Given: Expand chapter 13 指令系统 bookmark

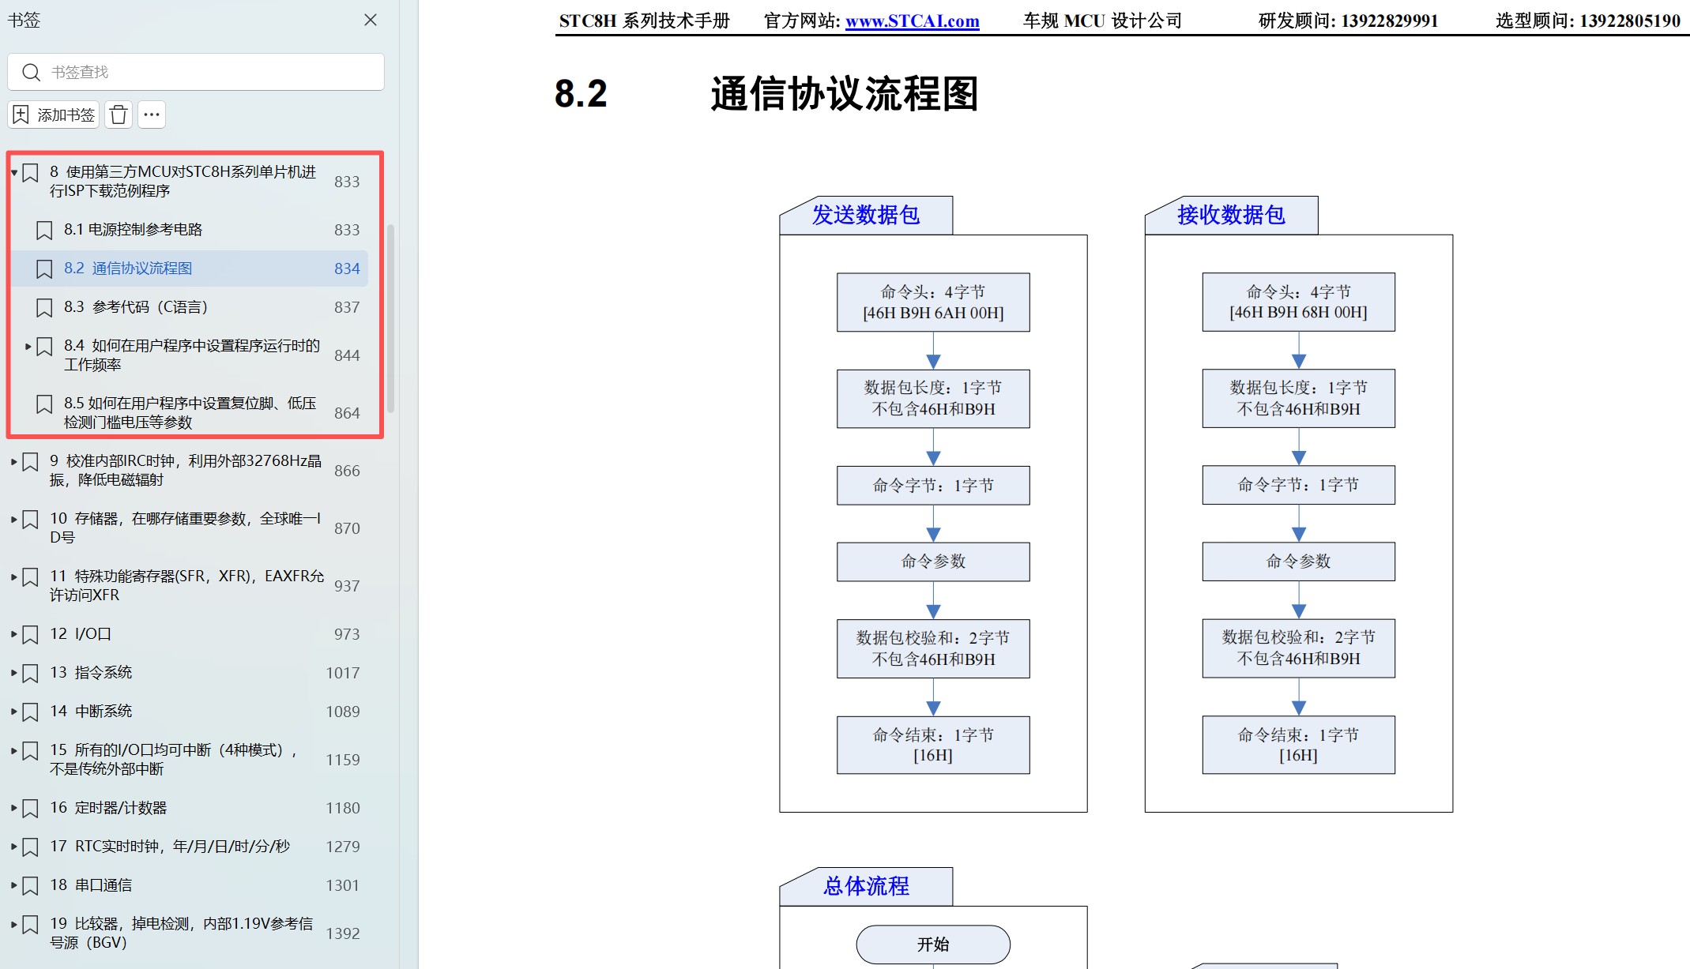Looking at the screenshot, I should (14, 673).
